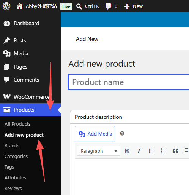Click the WordPress logo icon
The width and height of the screenshot is (189, 195).
tap(6, 6)
